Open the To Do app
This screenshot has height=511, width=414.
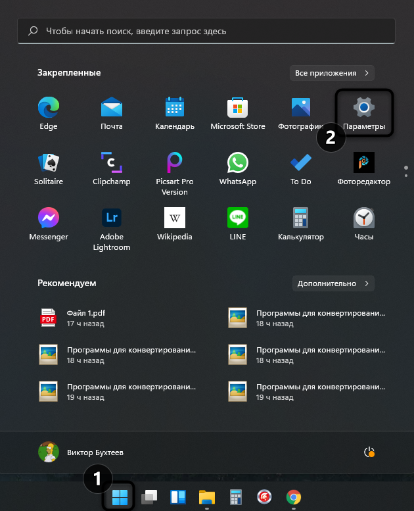[301, 168]
